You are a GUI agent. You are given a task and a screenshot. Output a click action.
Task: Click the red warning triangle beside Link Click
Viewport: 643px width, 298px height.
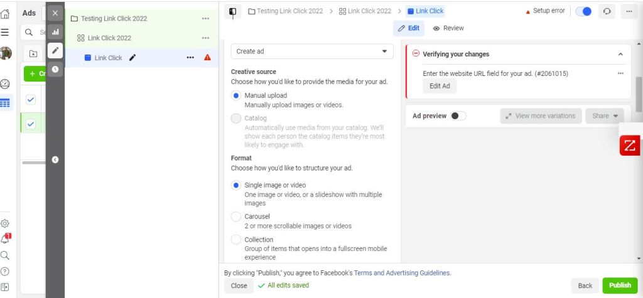coord(208,58)
